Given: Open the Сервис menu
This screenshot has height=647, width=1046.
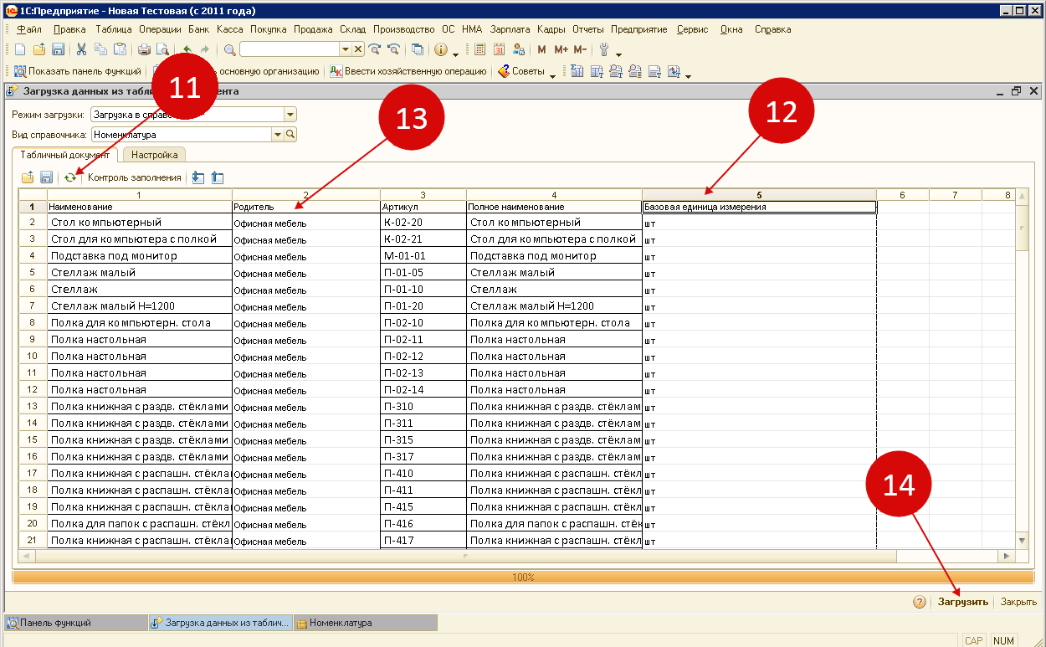Looking at the screenshot, I should (x=693, y=29).
